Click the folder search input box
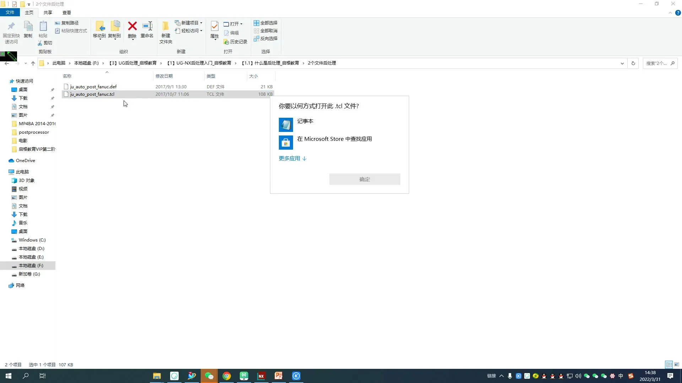682x383 pixels. coord(657,63)
